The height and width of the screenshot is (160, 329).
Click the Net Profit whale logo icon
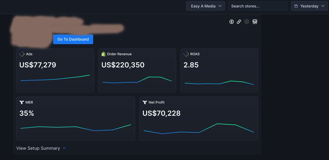point(145,102)
